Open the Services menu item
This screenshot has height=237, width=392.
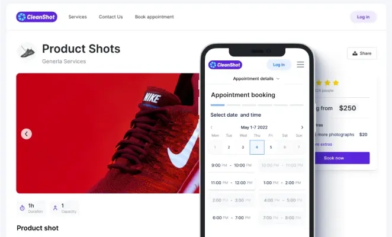78,17
